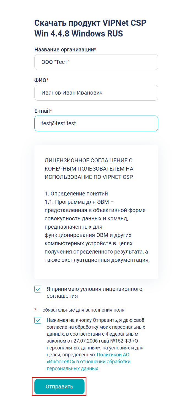
Task: Click the red asterisk beside E-mail label
Action: click(x=51, y=111)
